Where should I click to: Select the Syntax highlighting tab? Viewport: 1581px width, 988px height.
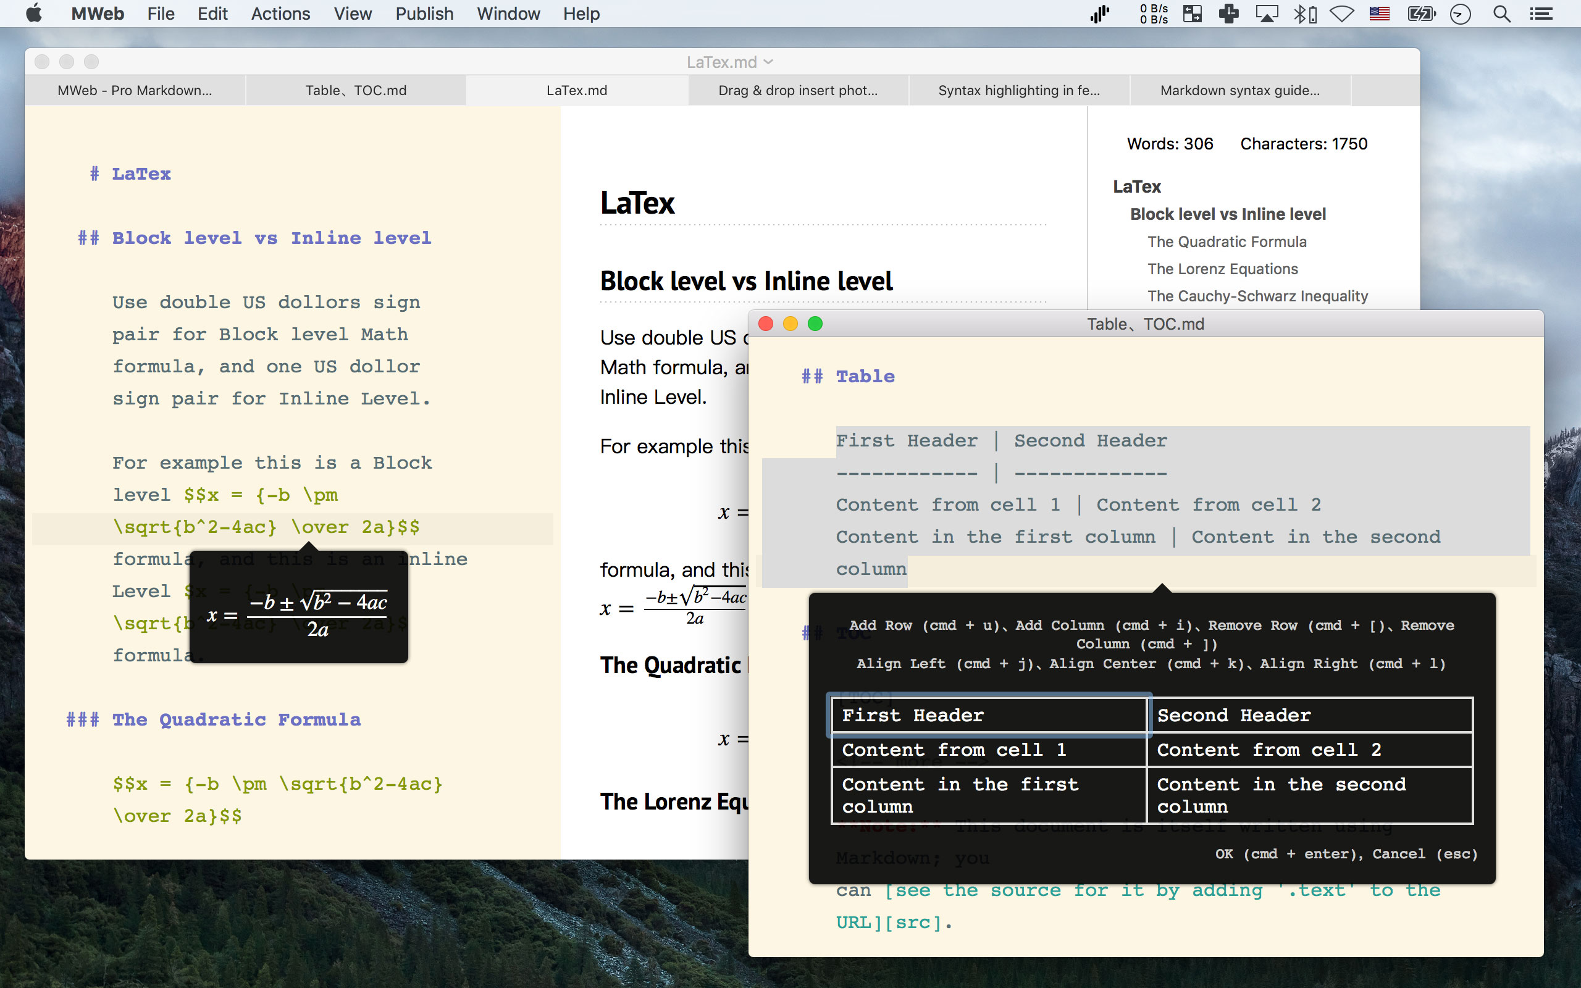point(1018,90)
